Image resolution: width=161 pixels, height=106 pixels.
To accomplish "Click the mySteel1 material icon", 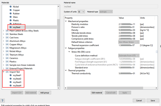I will point(11,75).
